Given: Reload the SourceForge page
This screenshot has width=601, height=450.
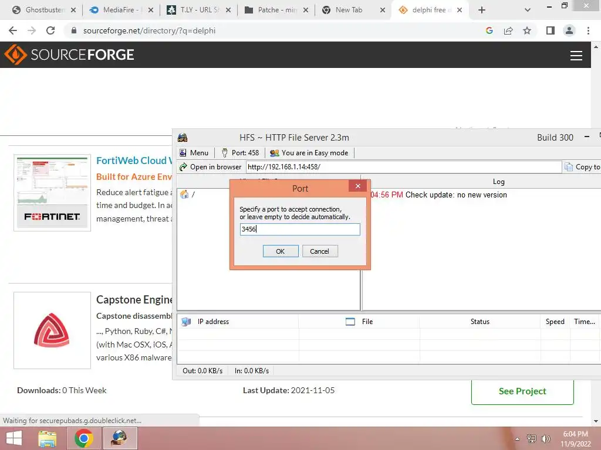Looking at the screenshot, I should click(x=50, y=30).
